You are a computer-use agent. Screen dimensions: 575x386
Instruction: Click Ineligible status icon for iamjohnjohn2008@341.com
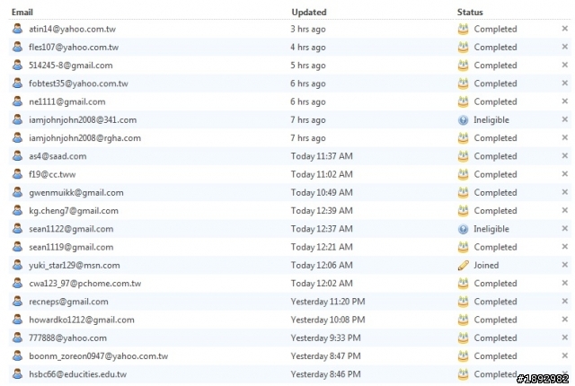tap(464, 119)
